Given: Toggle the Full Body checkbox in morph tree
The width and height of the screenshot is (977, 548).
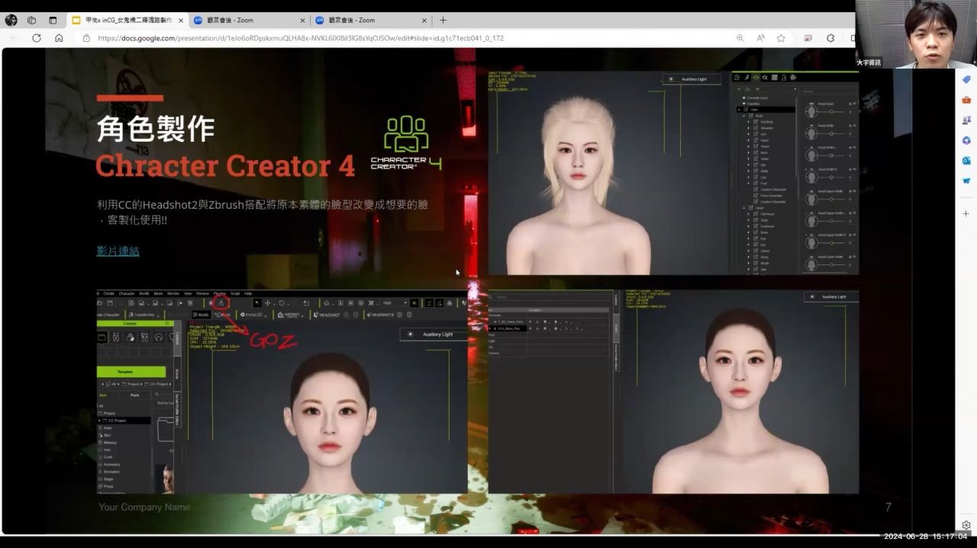Looking at the screenshot, I should pos(756,122).
